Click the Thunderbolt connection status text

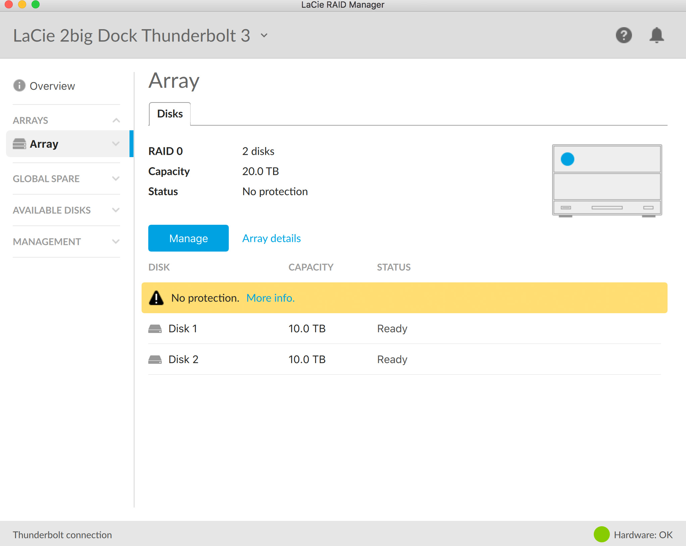(x=62, y=535)
